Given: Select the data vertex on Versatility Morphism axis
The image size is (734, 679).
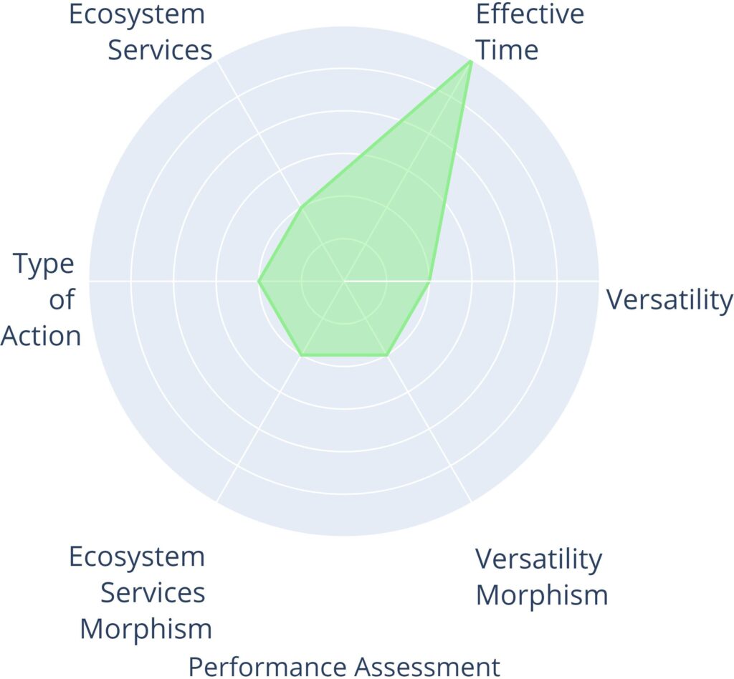Looking at the screenshot, I should [387, 355].
